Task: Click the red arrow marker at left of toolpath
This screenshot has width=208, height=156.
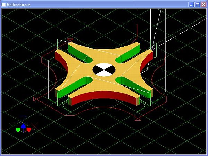Action: 35,99
